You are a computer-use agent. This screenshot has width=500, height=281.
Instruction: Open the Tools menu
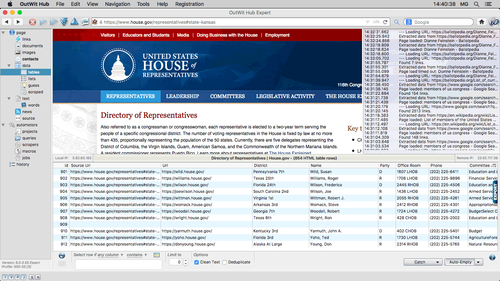(x=143, y=4)
